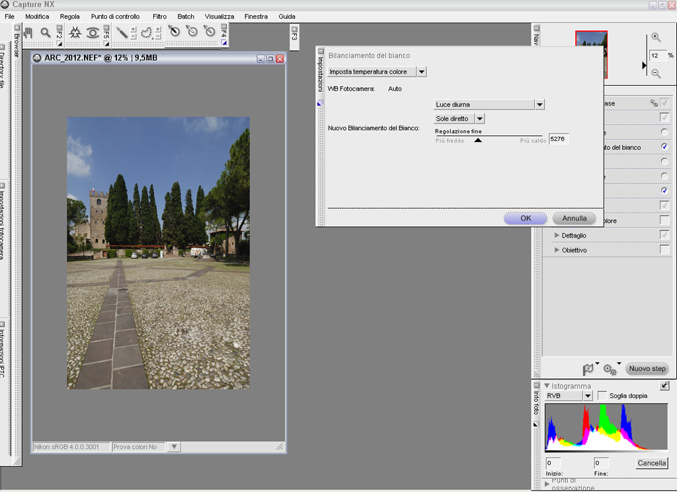The width and height of the screenshot is (677, 492).
Task: Confirm white balance with OK
Action: pos(526,218)
